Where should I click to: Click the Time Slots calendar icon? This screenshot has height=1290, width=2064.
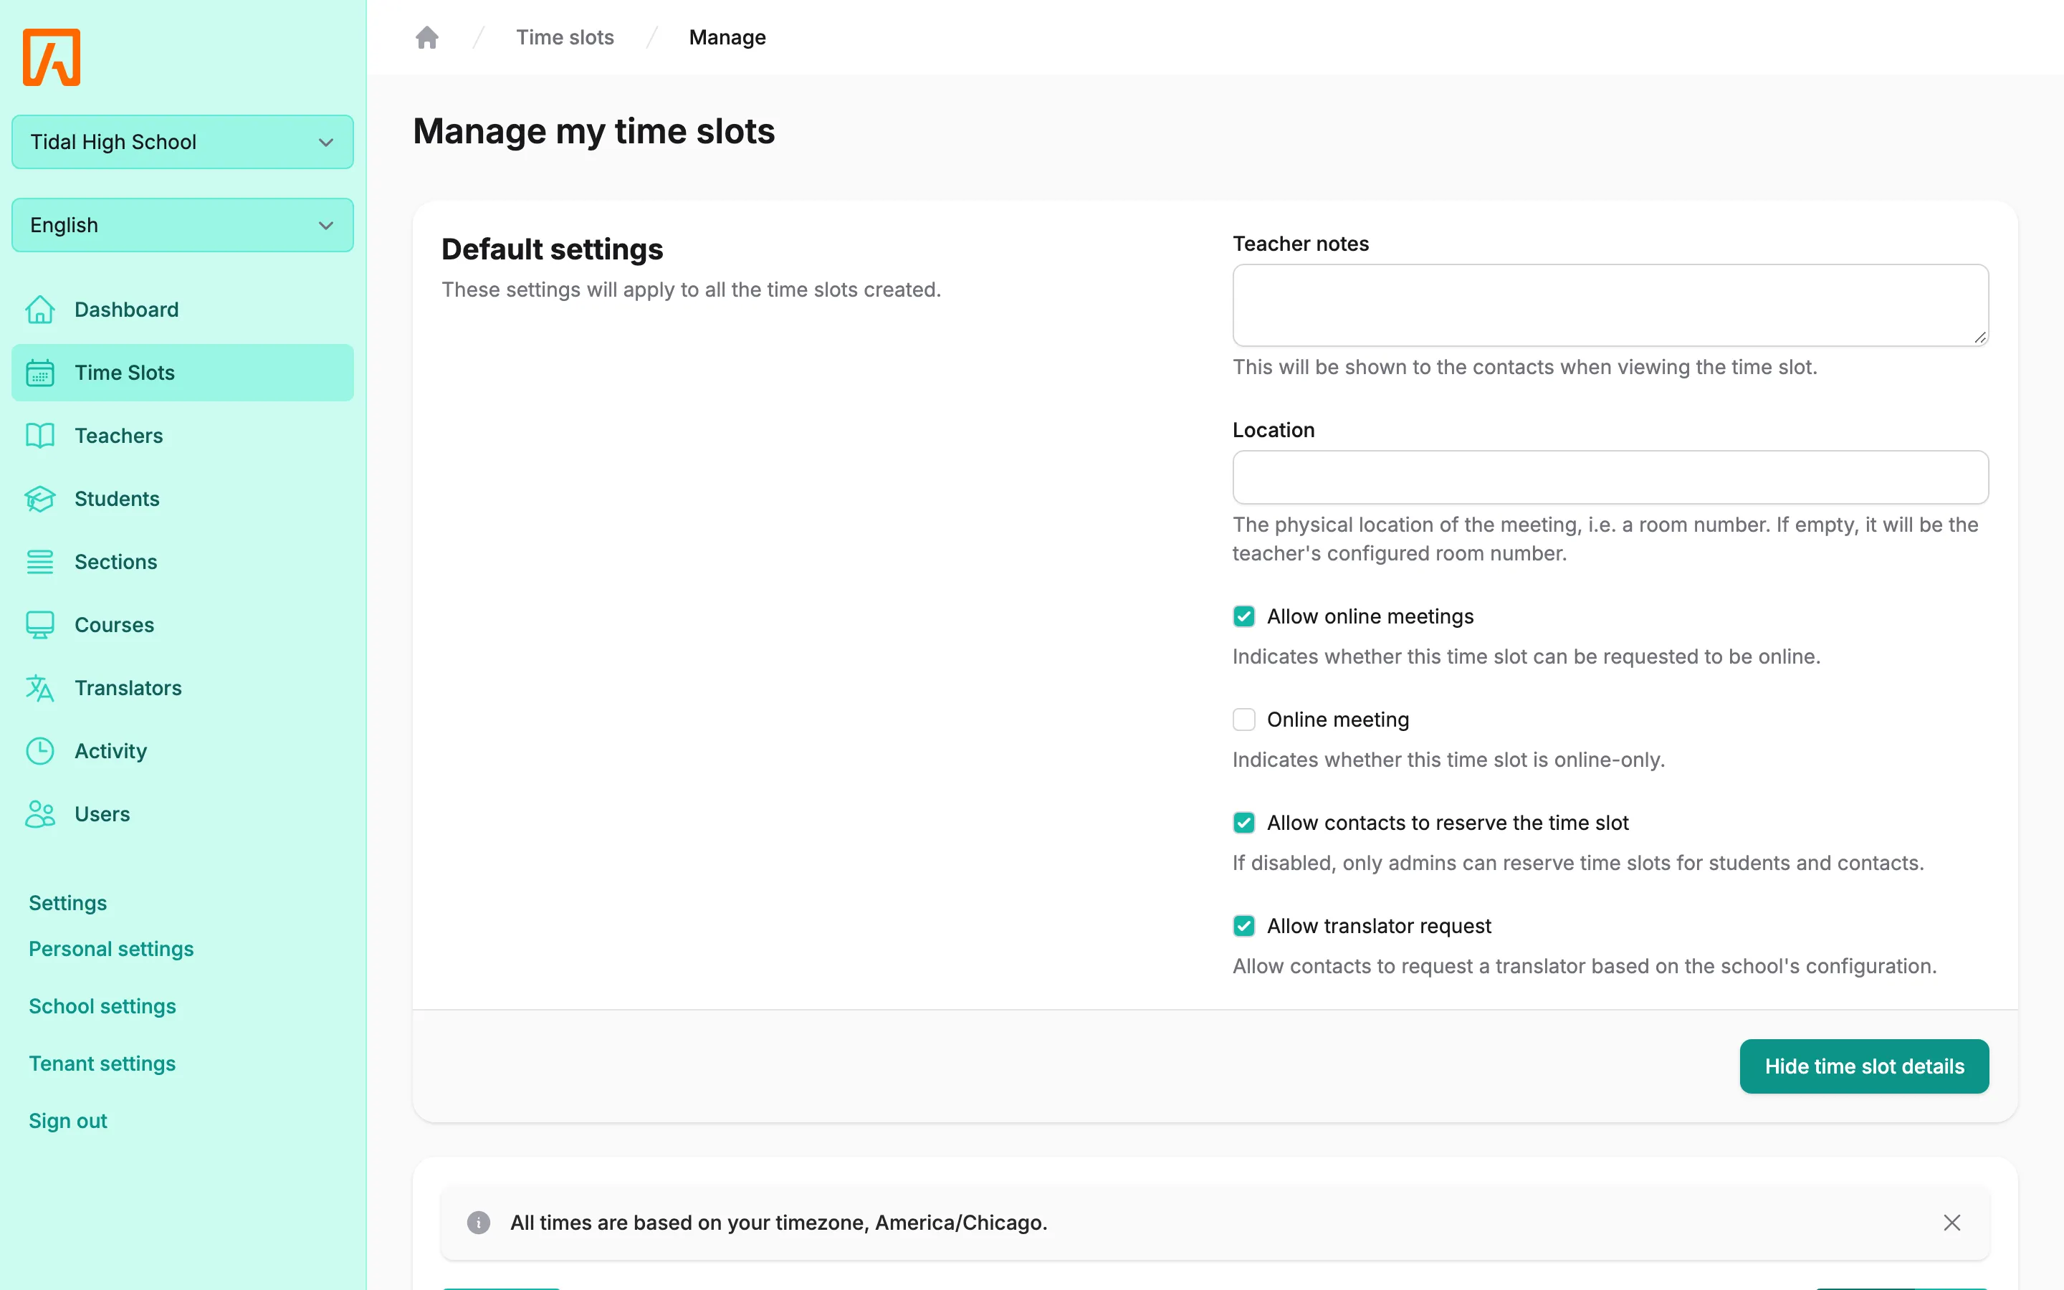pos(40,373)
